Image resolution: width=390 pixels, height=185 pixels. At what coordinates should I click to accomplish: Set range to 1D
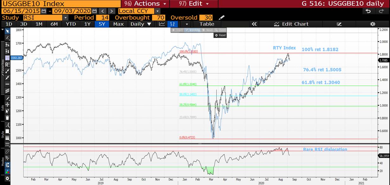click(x=9, y=24)
